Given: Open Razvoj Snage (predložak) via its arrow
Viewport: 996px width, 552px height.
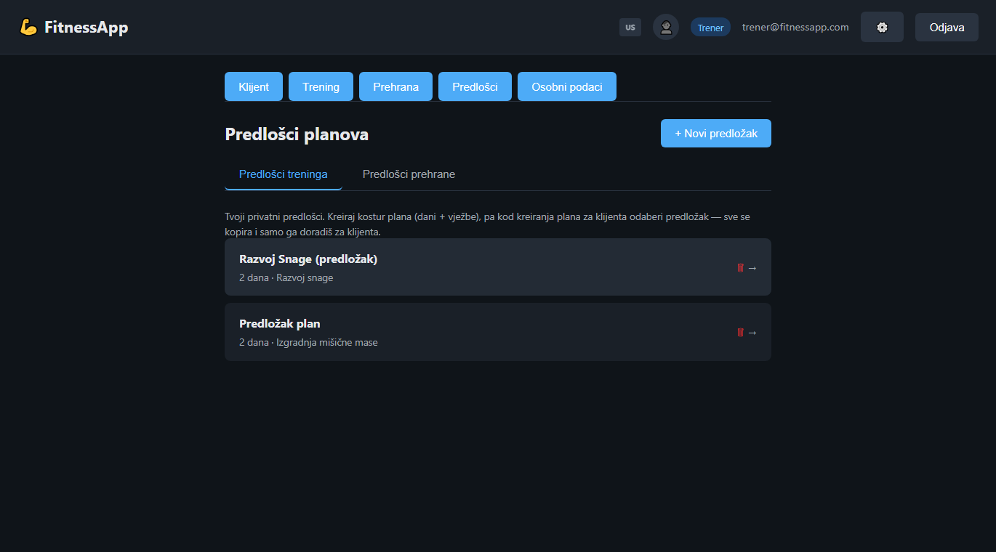Looking at the screenshot, I should (x=752, y=268).
